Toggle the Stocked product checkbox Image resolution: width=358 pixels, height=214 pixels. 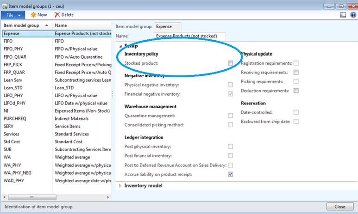230,63
